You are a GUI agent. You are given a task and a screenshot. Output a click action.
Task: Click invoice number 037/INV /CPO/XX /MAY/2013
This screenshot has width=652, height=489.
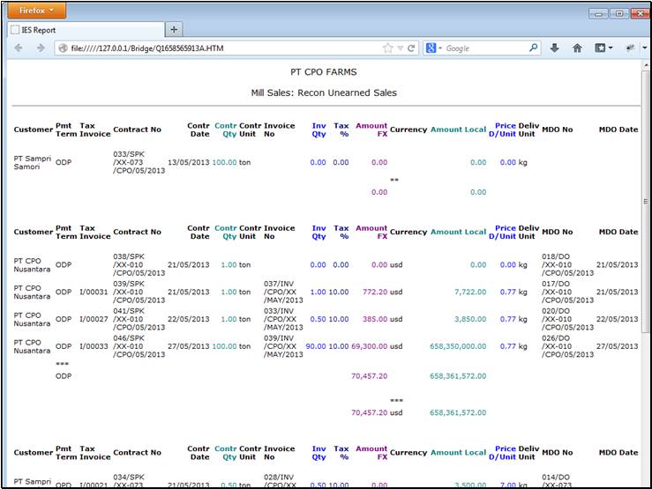coord(283,292)
